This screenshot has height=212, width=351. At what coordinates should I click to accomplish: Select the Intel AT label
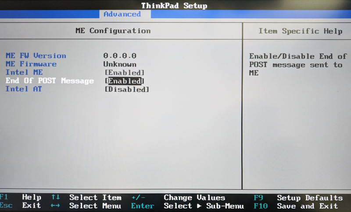(24, 89)
